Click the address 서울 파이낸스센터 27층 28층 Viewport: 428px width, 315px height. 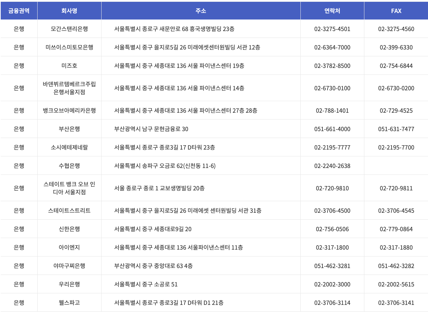point(222,111)
